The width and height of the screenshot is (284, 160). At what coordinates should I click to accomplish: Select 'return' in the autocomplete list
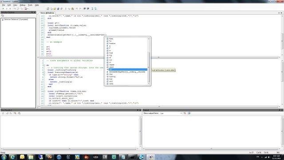coord(111,67)
